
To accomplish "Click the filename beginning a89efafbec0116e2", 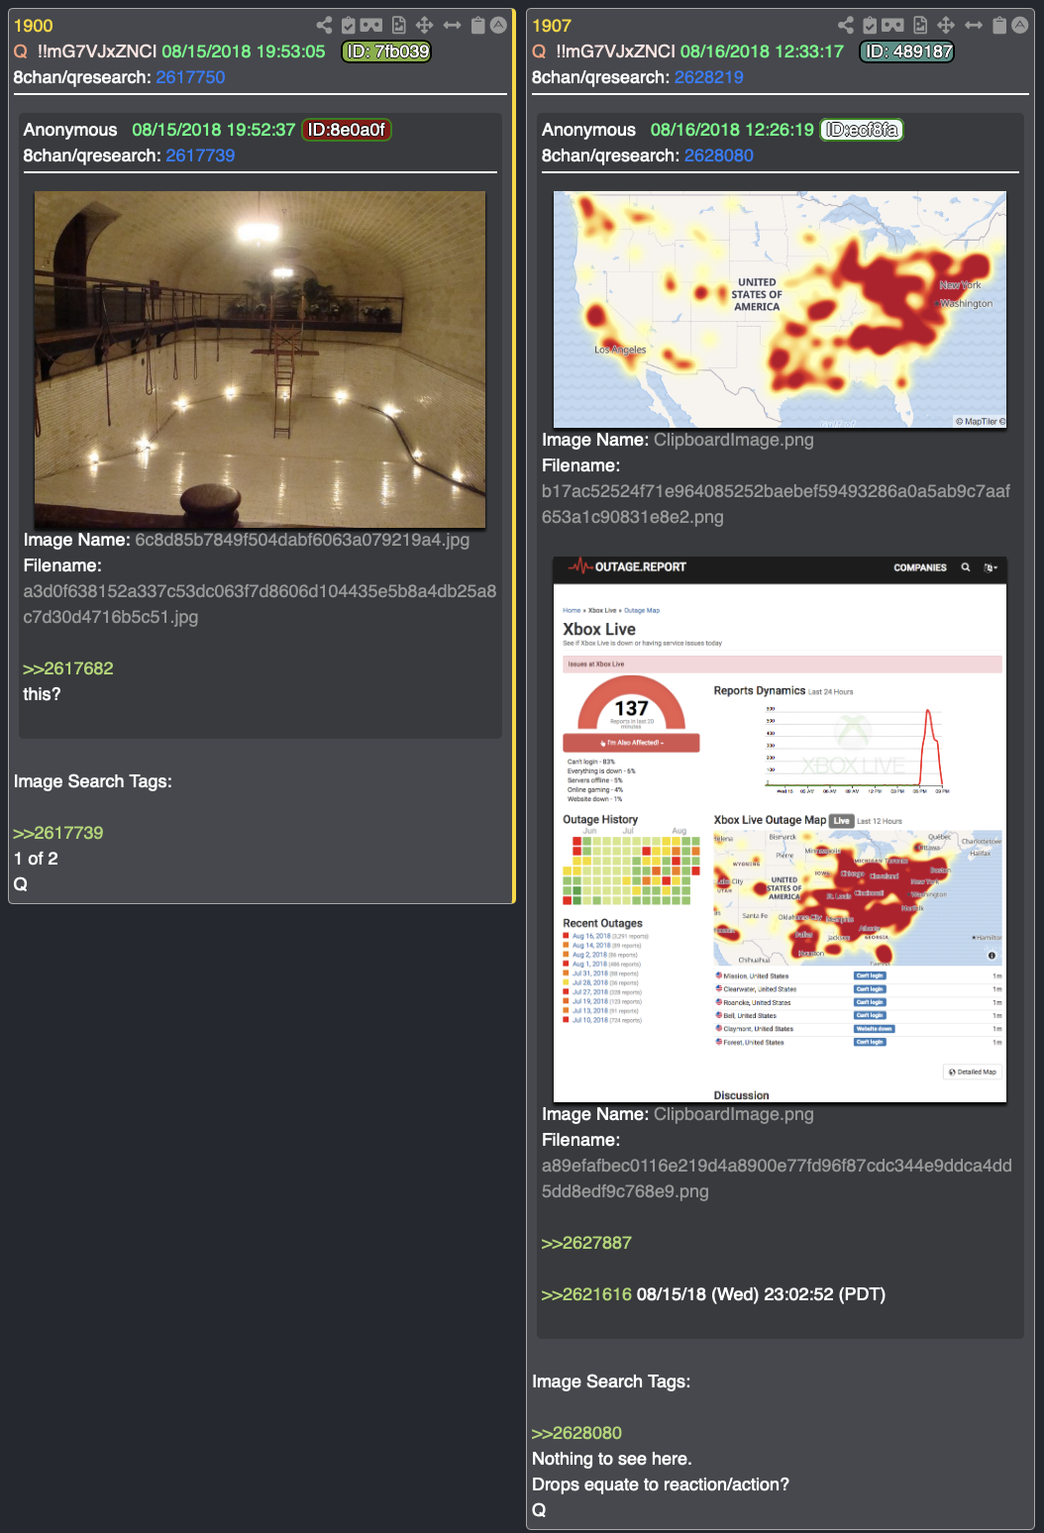I will click(777, 1178).
